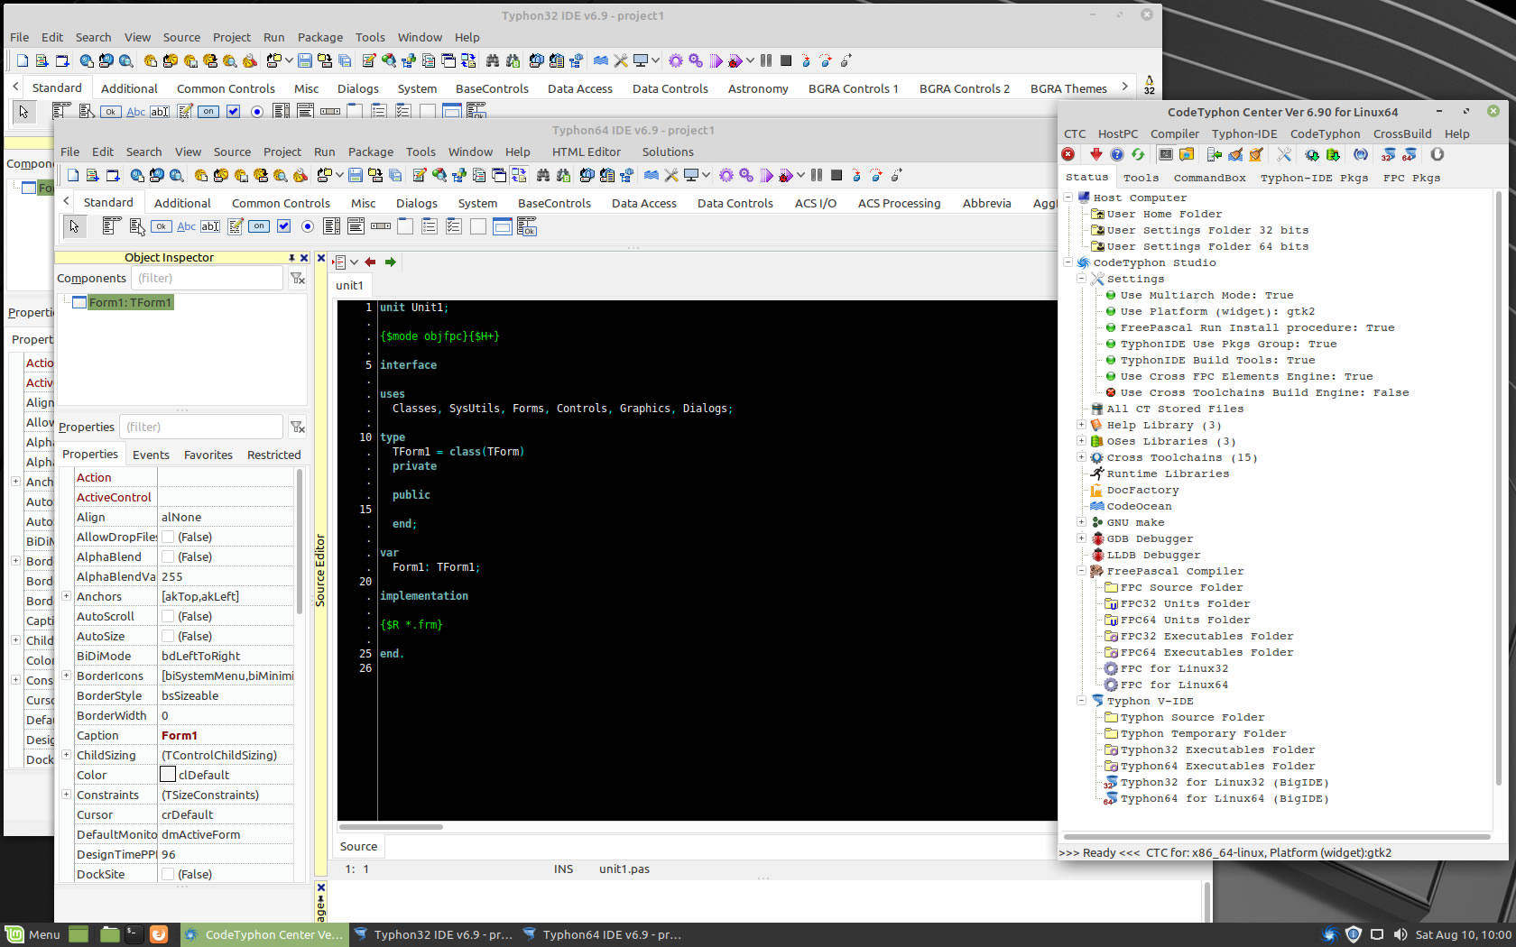Collapse the FreePascal Compiler node
Image resolution: width=1516 pixels, height=947 pixels.
(1081, 571)
